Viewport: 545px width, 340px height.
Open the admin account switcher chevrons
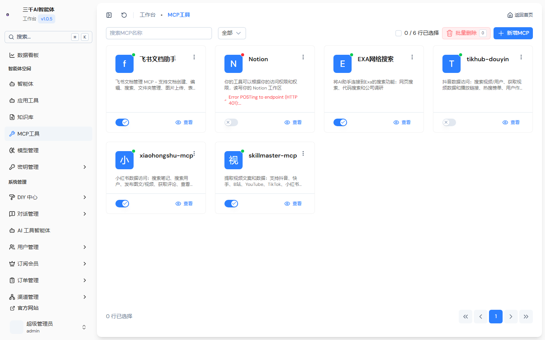click(x=84, y=327)
